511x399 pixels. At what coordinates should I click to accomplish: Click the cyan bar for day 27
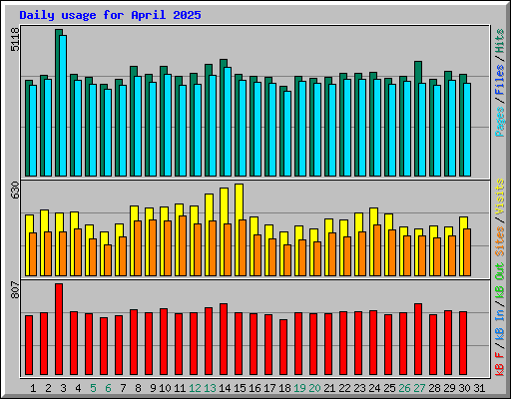point(422,130)
